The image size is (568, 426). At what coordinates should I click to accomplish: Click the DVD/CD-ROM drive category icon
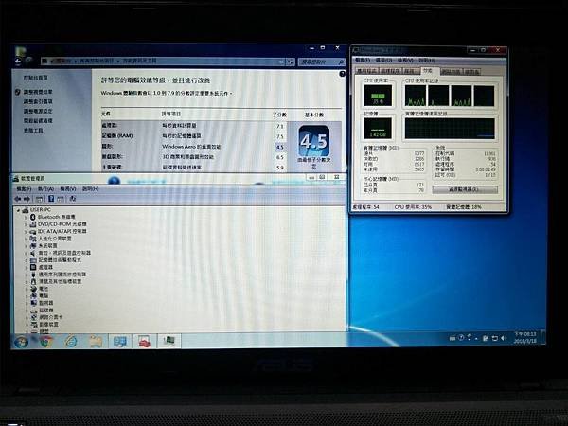(33, 224)
